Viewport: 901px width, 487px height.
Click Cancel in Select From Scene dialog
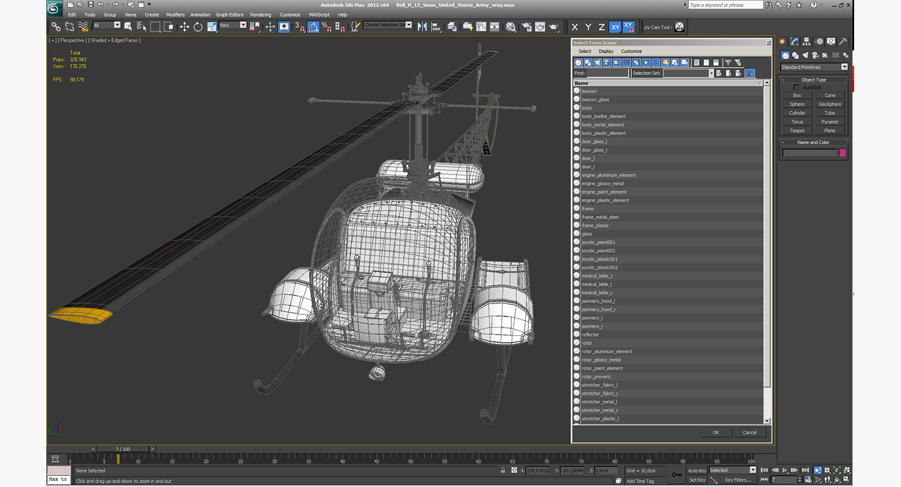coord(749,432)
